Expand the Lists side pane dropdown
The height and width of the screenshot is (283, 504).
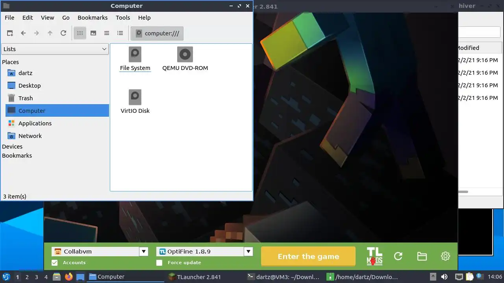click(55, 49)
